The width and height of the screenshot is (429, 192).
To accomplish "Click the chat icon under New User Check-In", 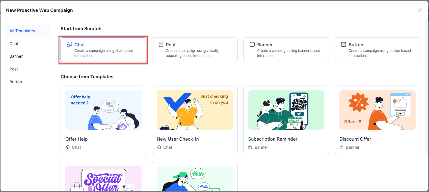I will [159, 147].
